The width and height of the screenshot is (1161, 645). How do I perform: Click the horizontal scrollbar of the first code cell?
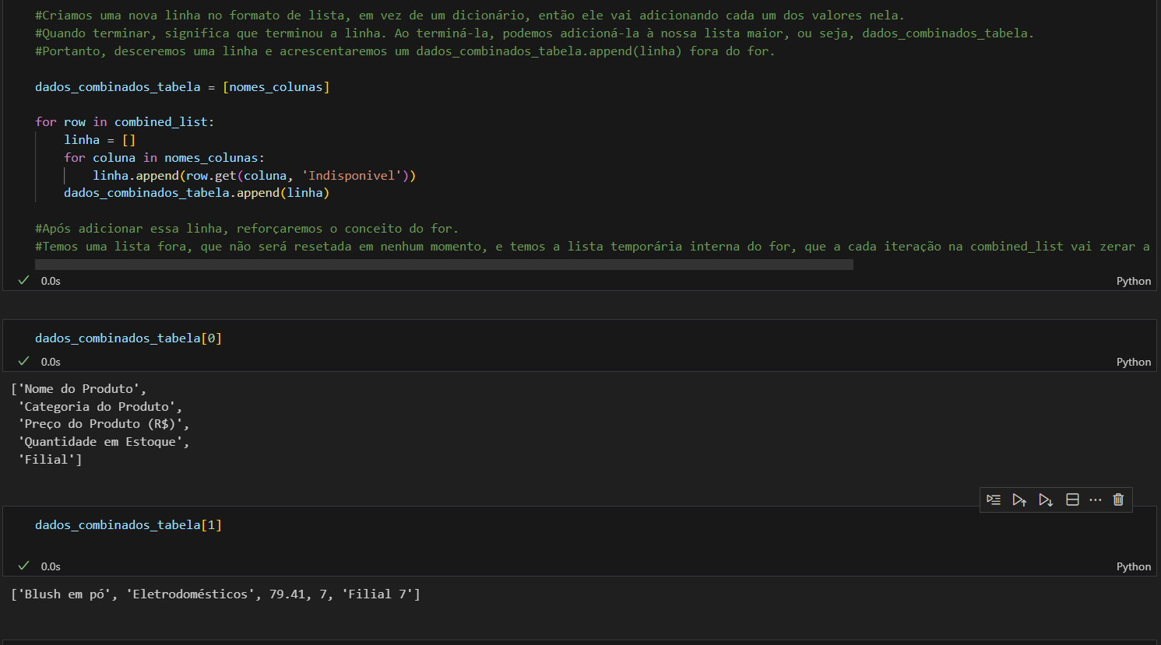[x=444, y=265]
